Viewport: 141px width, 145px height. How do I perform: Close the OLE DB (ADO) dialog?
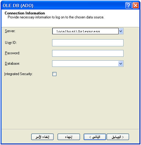(135, 6)
